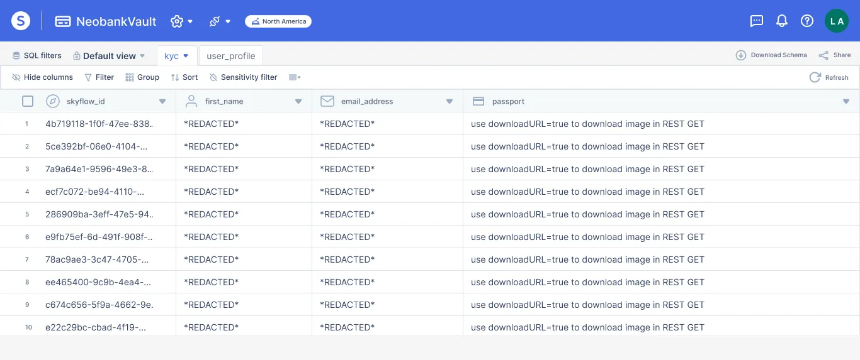Toggle the select-all rows checkbox
Viewport: 860px width, 360px height.
[x=28, y=101]
